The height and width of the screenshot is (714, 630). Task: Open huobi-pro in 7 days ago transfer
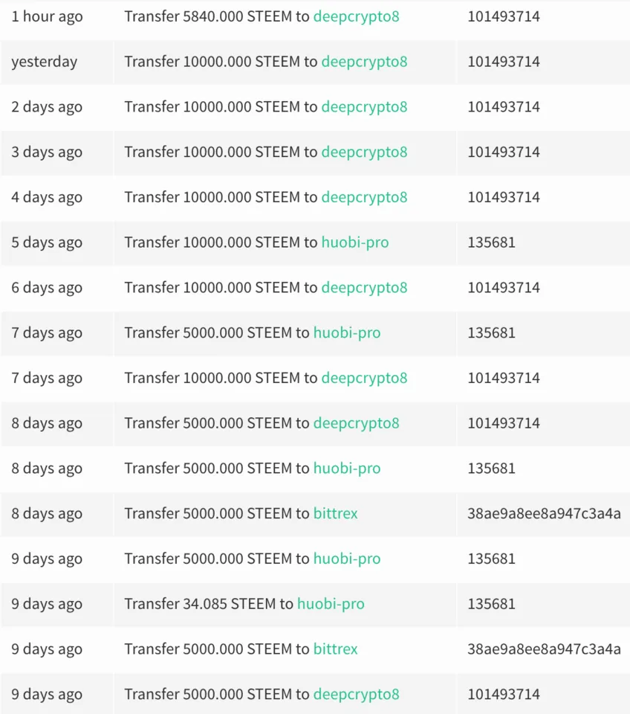(346, 333)
